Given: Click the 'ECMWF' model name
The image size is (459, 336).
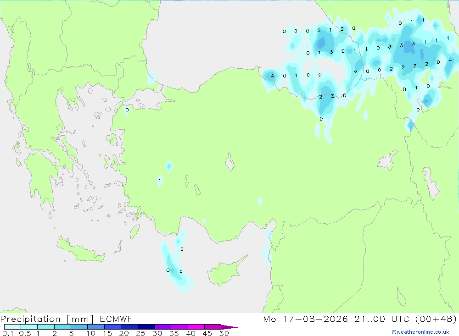Looking at the screenshot, I should click(x=116, y=319).
